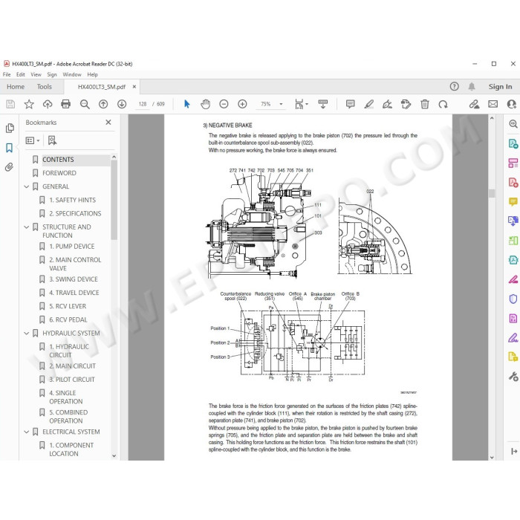Screen dimensions: 520x520
Task: Close the HX400LT3_SM.pdf tab
Action: click(x=134, y=87)
